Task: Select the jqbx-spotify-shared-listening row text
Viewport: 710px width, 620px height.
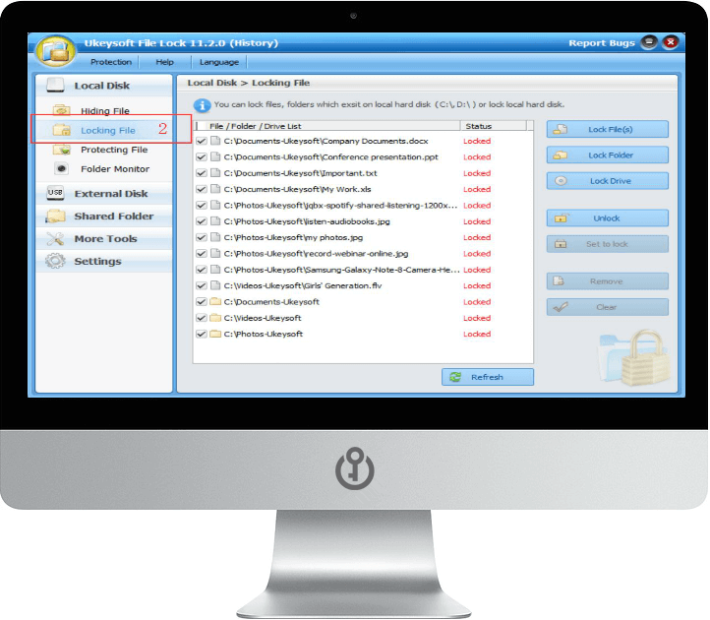Action: 340,206
